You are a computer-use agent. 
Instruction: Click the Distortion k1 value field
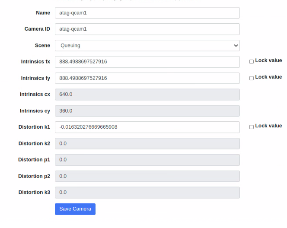coord(147,127)
